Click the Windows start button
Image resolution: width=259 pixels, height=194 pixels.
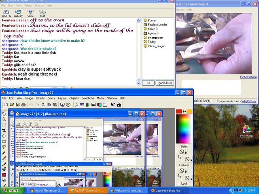point(12,190)
